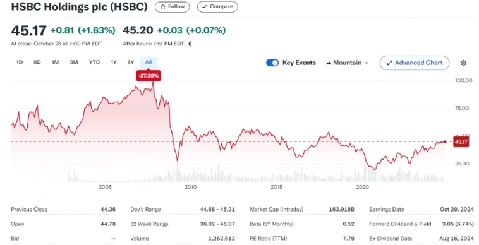The image size is (479, 245).
Task: Click the +0.81 (+1.83%) change text
Action: click(83, 30)
